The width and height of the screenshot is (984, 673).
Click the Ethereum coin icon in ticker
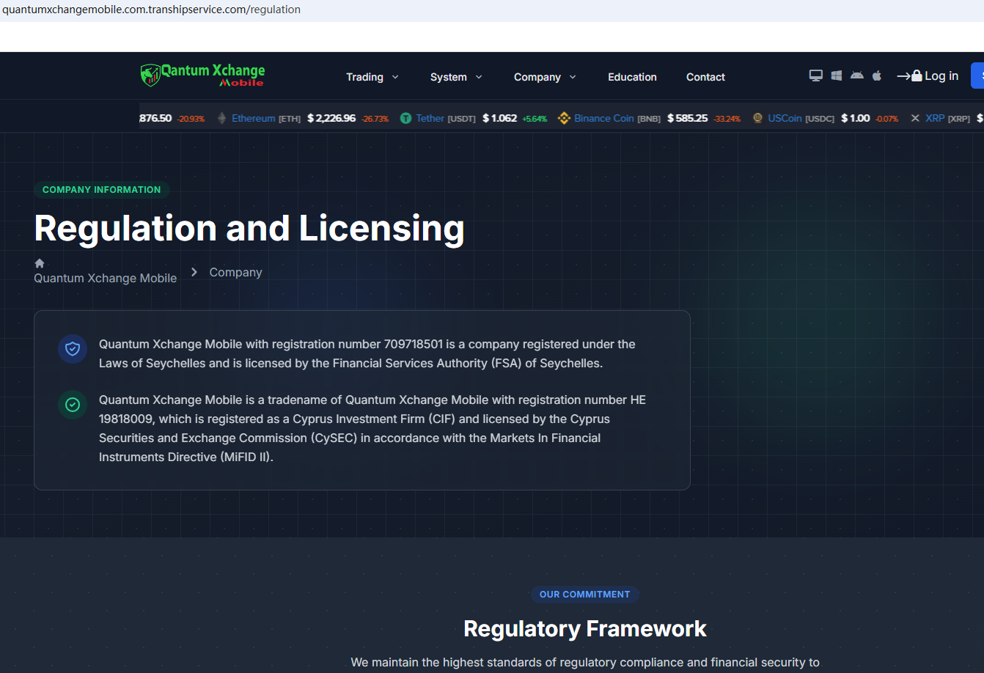click(222, 118)
